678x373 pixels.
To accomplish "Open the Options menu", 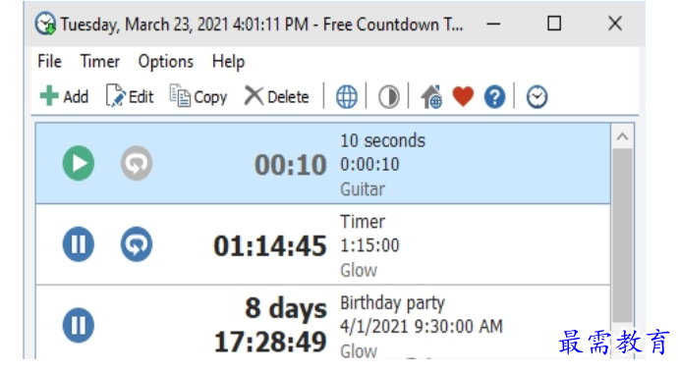I will 166,61.
